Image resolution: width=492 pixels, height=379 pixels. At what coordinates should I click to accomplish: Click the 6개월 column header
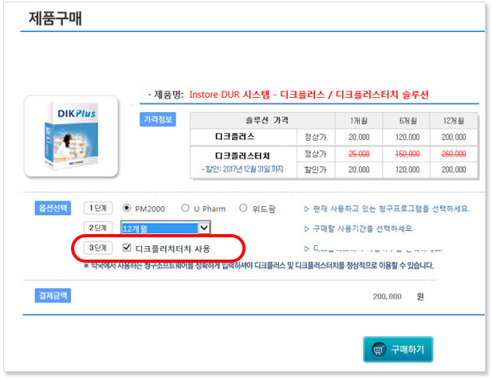point(408,120)
